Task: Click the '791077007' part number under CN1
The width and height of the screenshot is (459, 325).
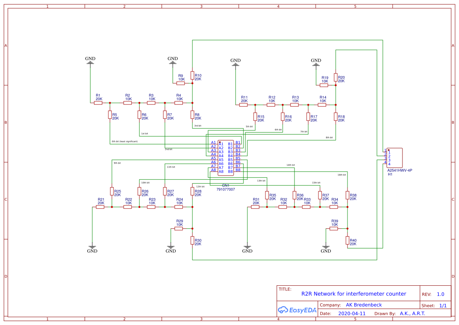Action: pos(226,189)
